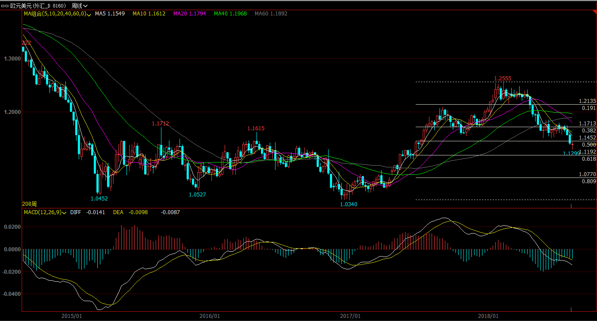Select the 0.500 highlighted Fibonacci ratio label

[589, 144]
